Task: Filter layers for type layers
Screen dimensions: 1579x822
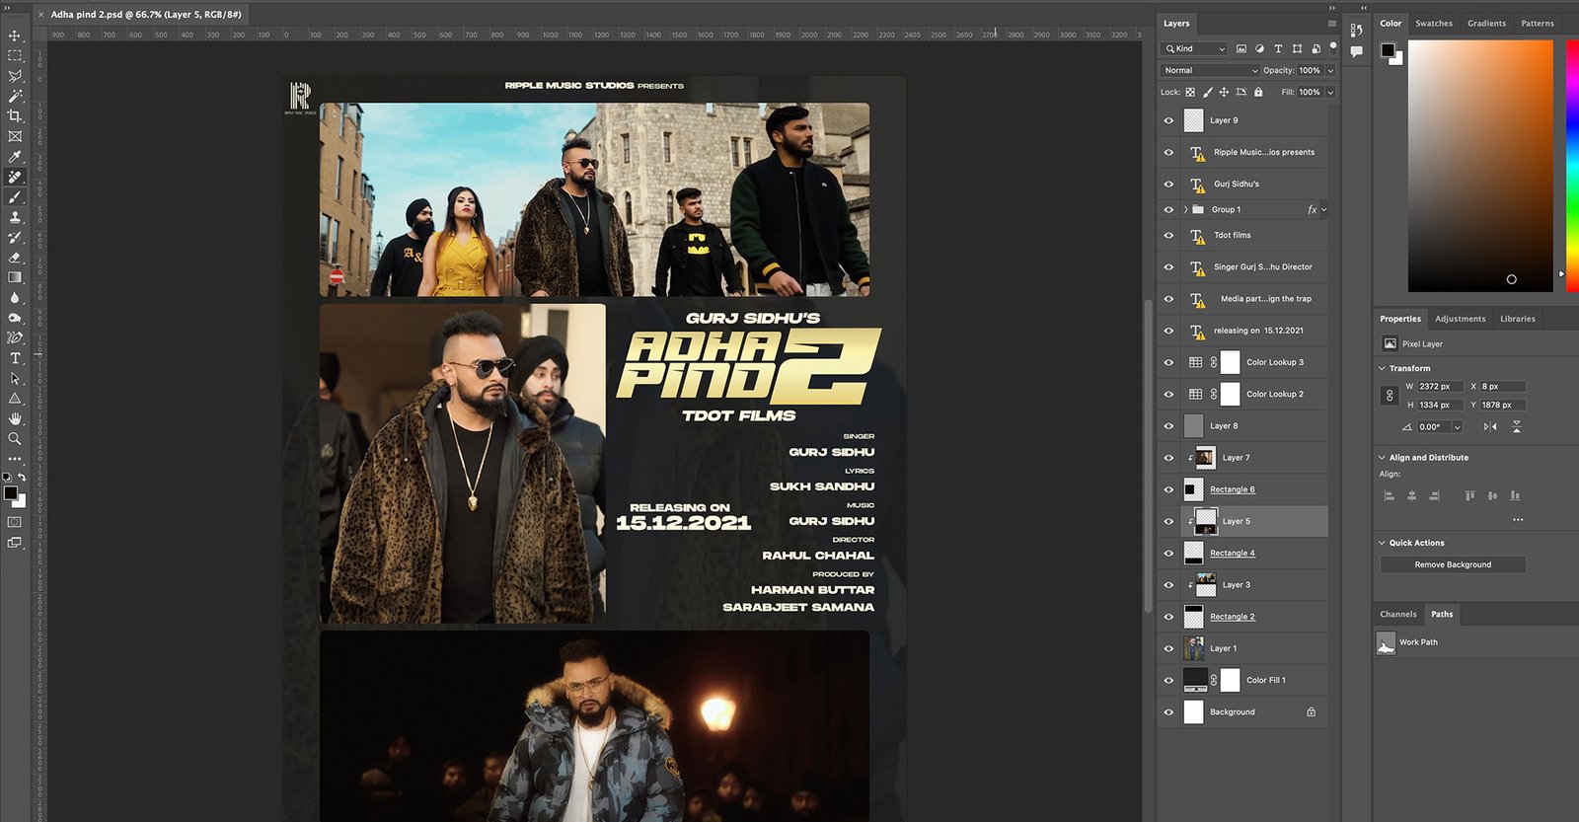Action: [1279, 48]
